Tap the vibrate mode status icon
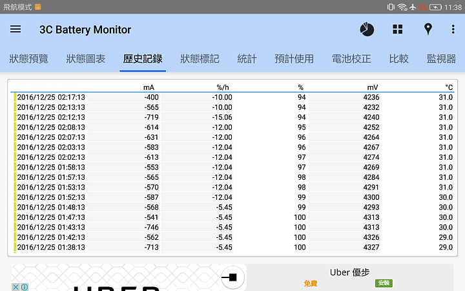Viewport: 465px width, 291px height. (x=391, y=7)
